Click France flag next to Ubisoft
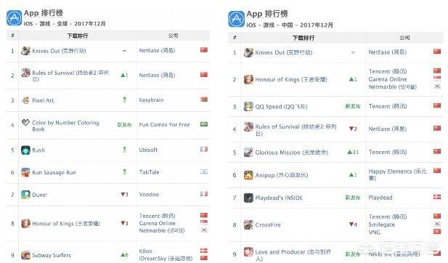The height and width of the screenshot is (263, 448). [204, 149]
